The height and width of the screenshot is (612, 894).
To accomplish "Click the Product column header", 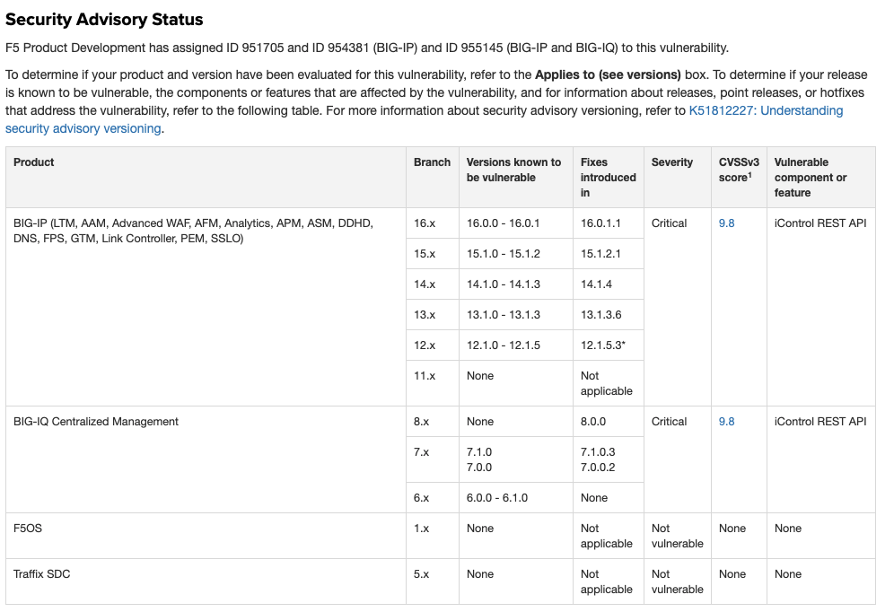I will [x=33, y=162].
